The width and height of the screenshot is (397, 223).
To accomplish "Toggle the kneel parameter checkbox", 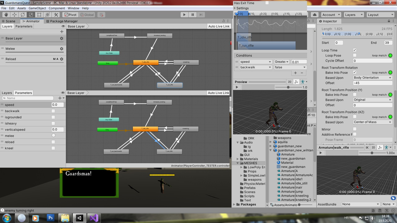I will [x=53, y=148].
